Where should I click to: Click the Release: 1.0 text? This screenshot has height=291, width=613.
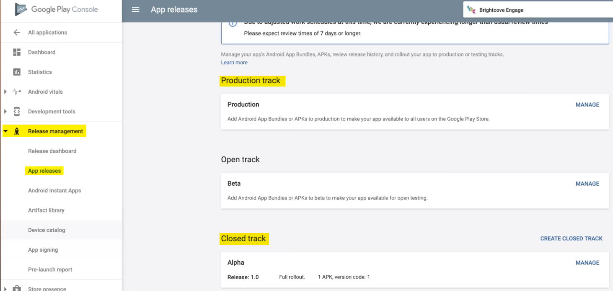point(243,277)
